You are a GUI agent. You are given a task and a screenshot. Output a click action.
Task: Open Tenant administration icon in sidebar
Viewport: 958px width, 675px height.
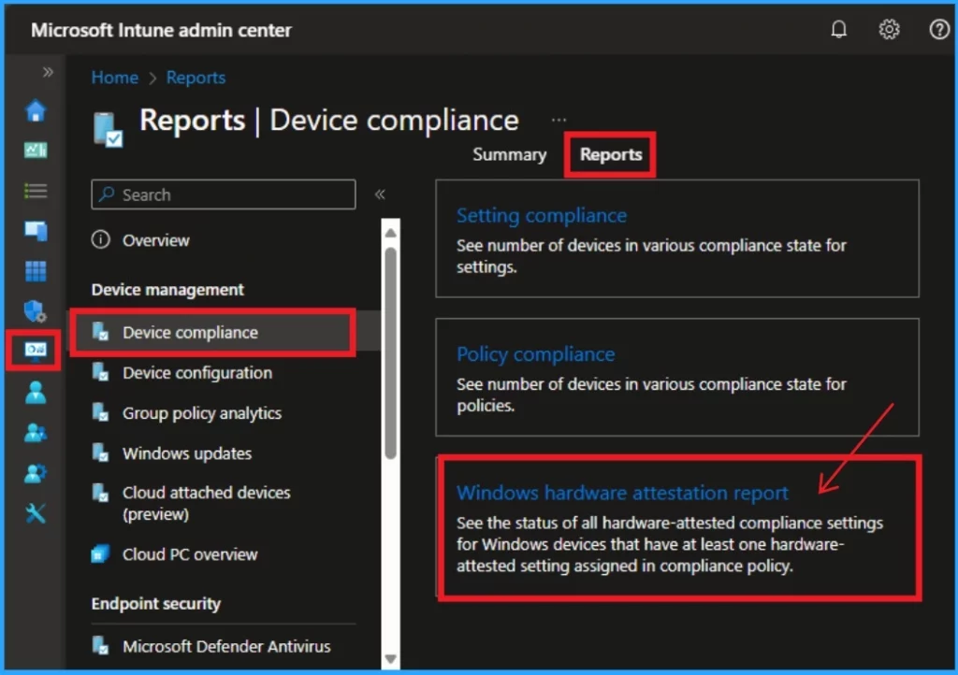pyautogui.click(x=36, y=473)
